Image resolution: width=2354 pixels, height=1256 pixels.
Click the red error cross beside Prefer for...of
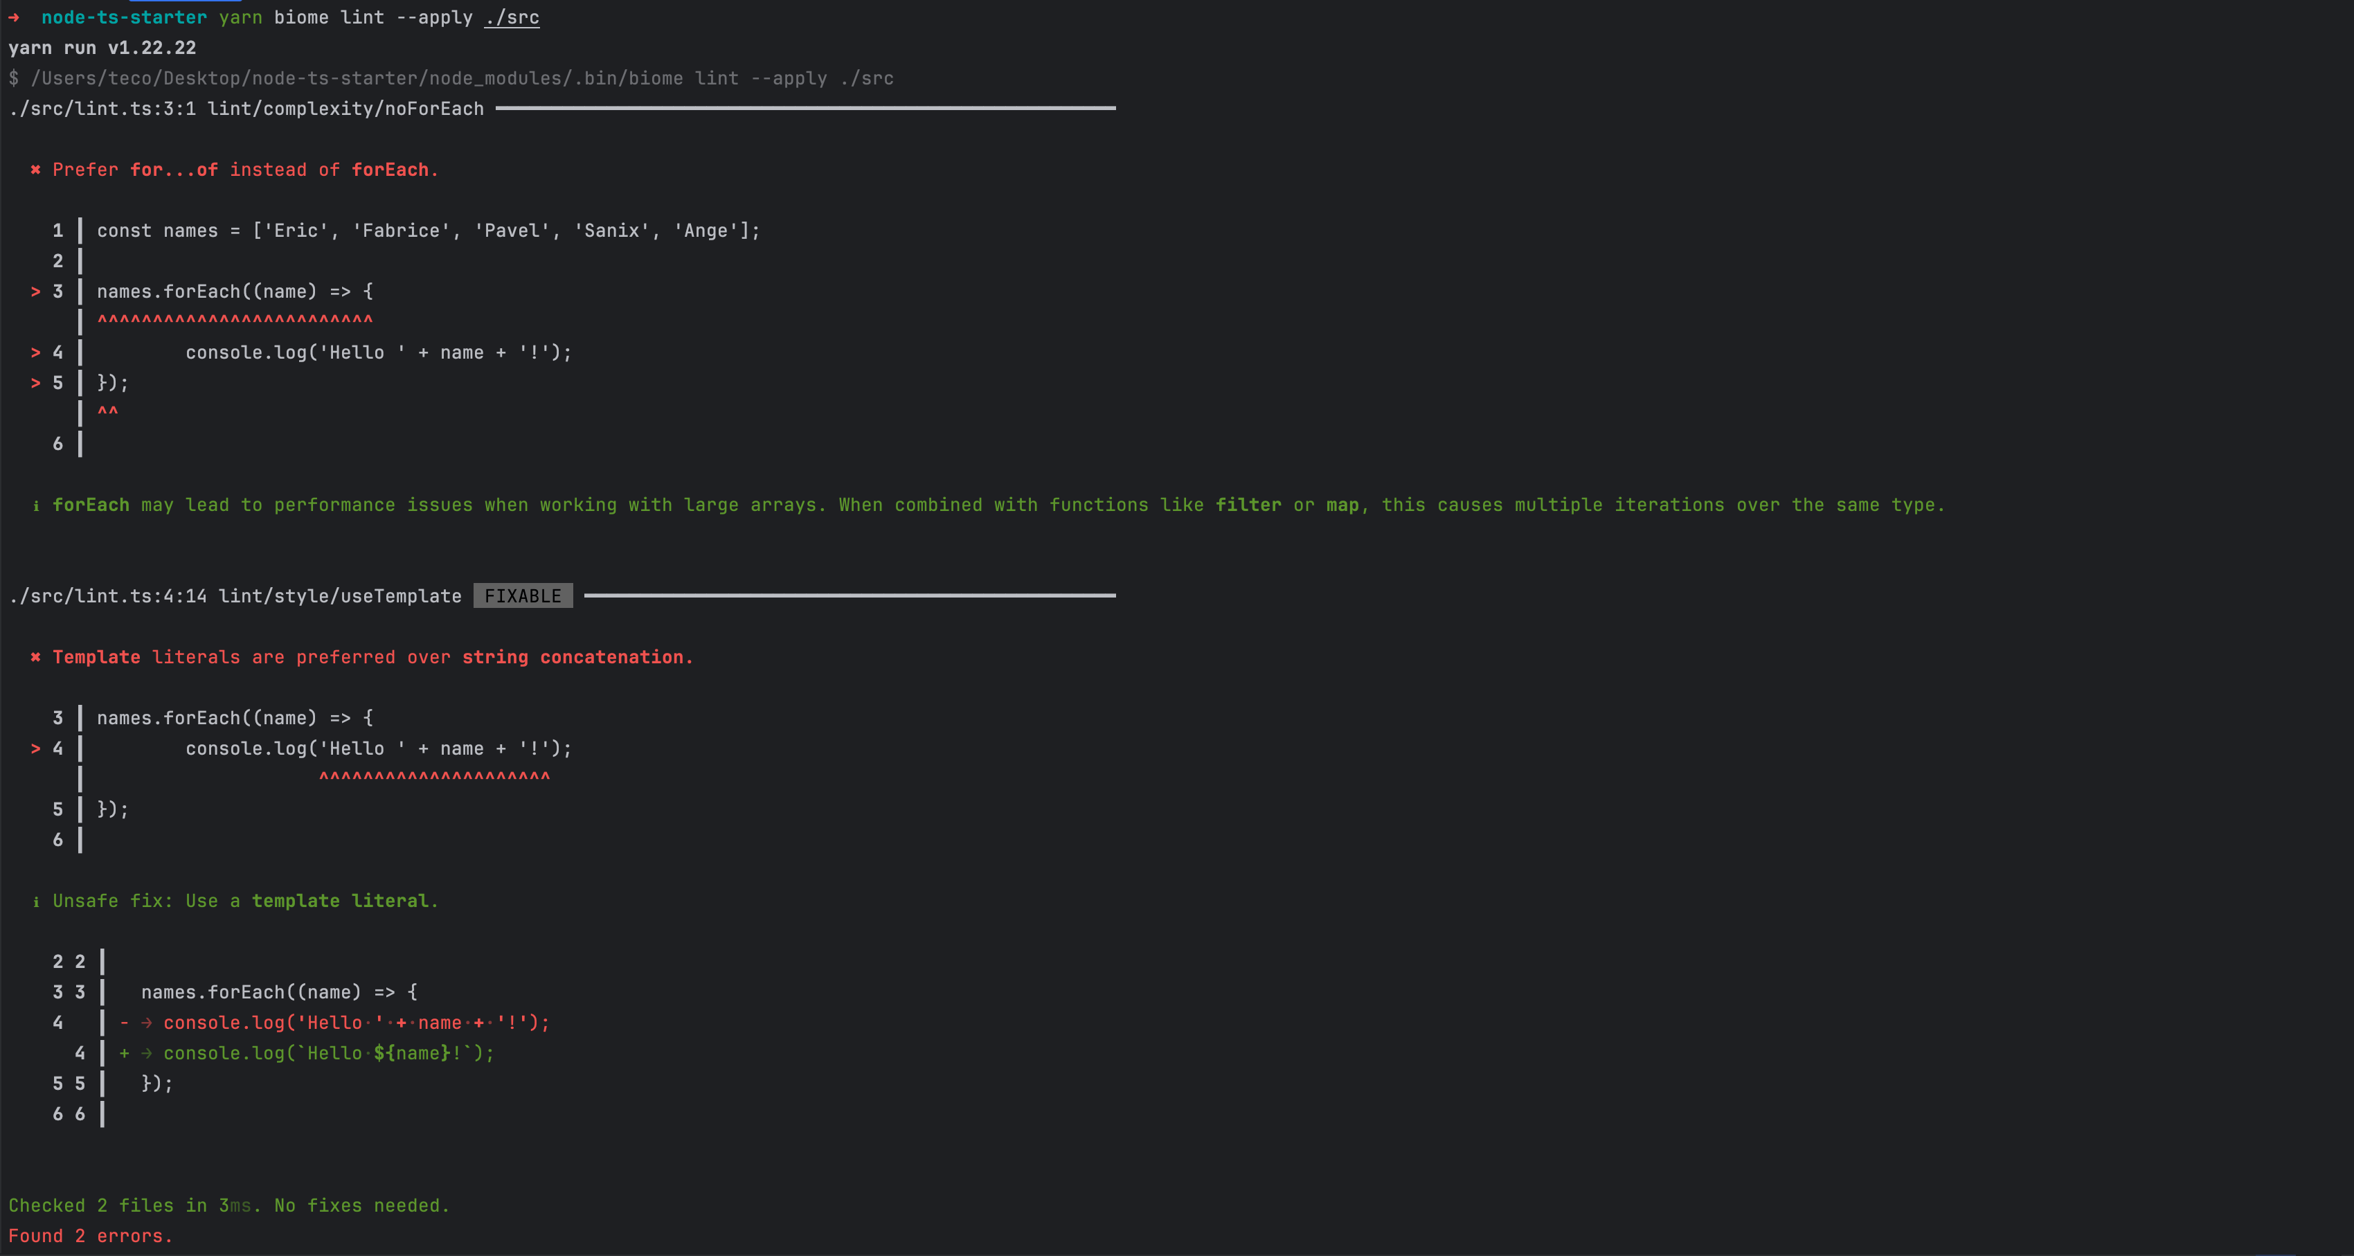[x=35, y=170]
